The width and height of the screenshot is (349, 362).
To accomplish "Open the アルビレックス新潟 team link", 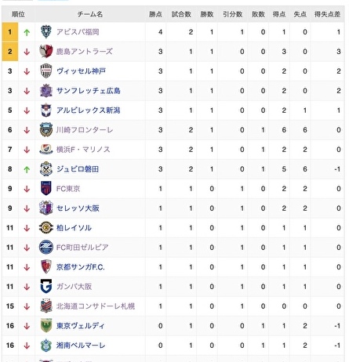I will coord(89,110).
